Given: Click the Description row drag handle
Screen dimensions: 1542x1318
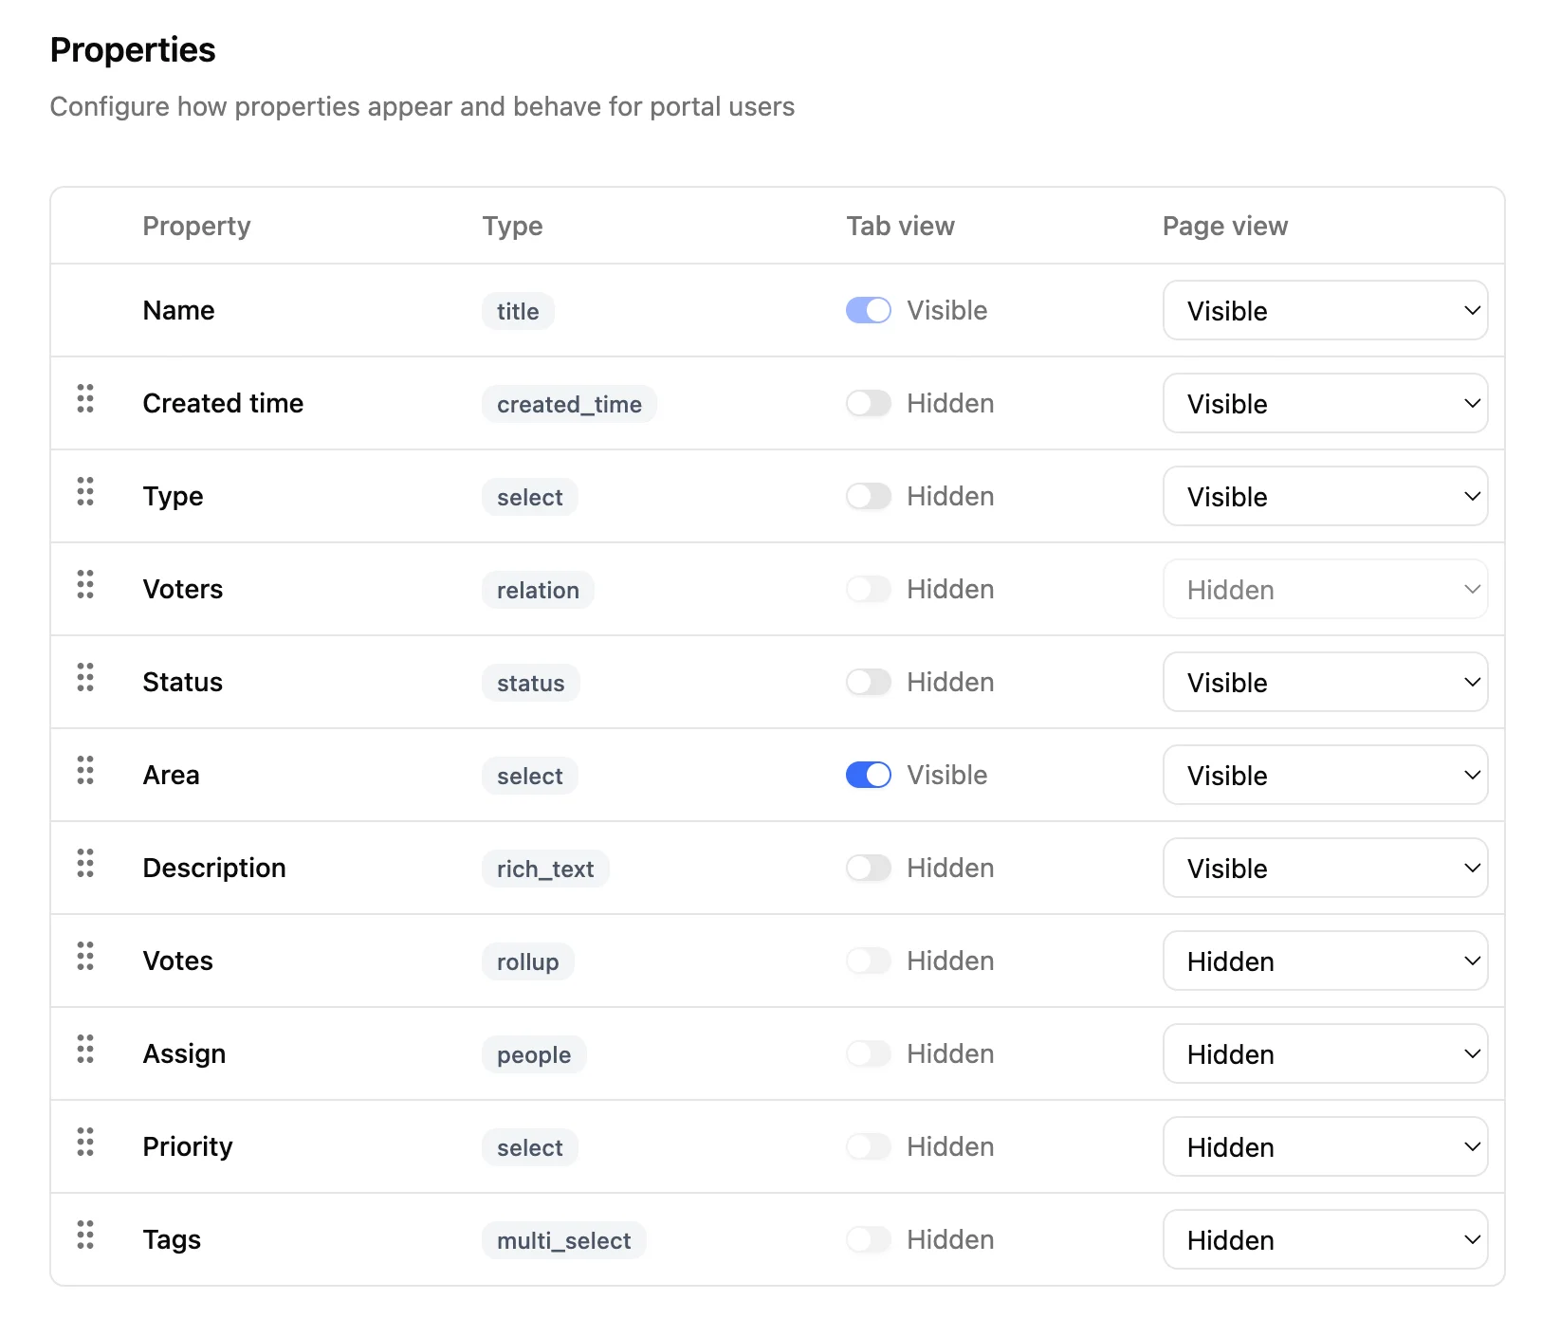Looking at the screenshot, I should (x=85, y=863).
